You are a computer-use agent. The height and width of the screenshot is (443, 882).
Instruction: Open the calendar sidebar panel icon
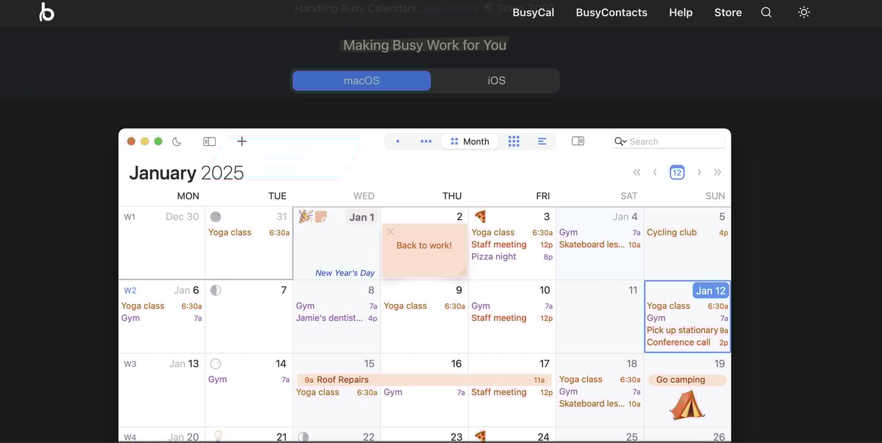209,141
